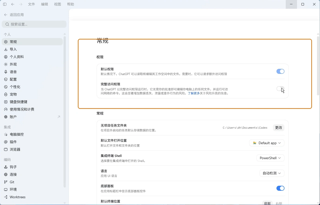Open the 文件 menu
The height and width of the screenshot is (205, 320).
(32, 4)
